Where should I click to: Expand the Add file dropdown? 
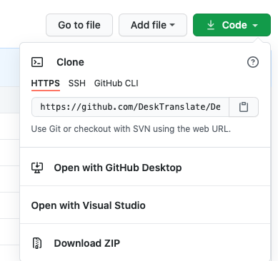pos(153,25)
